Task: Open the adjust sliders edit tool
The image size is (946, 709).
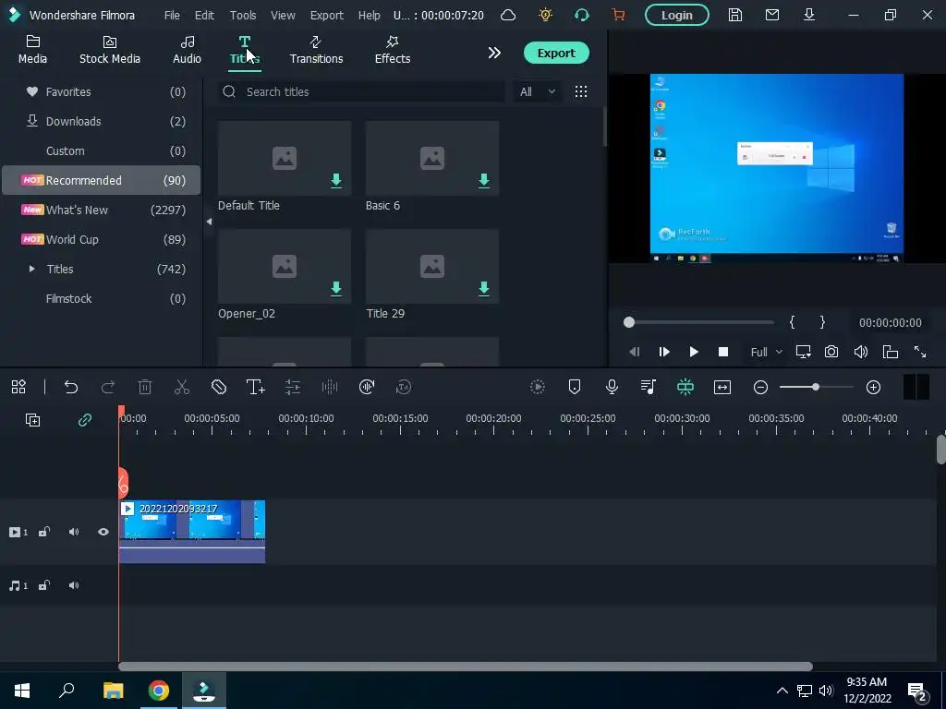Action: tap(293, 387)
